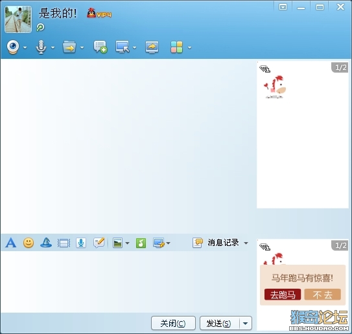Launch remote desktop assistance icon
This screenshot has width=352, height=334.
click(x=123, y=47)
